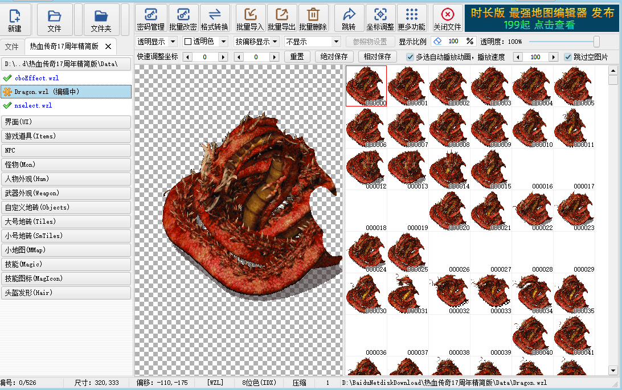Click the D:\..\Data\ path bar
The height and width of the screenshot is (390, 622).
point(66,64)
